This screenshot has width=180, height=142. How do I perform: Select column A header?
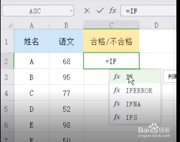[32, 25]
